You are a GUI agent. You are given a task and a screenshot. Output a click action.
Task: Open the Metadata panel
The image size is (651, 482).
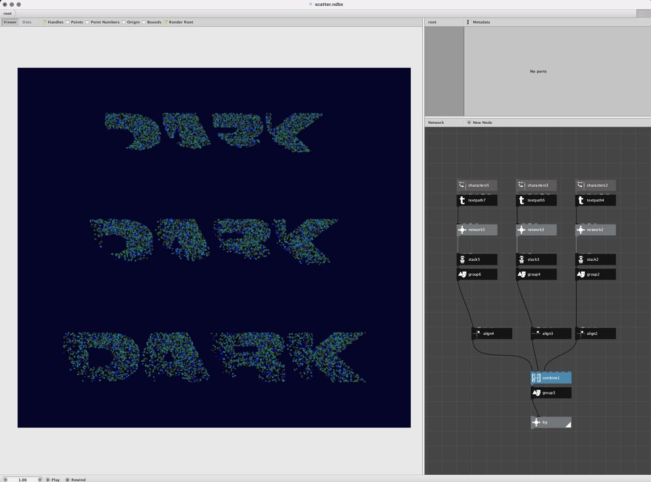click(x=481, y=22)
